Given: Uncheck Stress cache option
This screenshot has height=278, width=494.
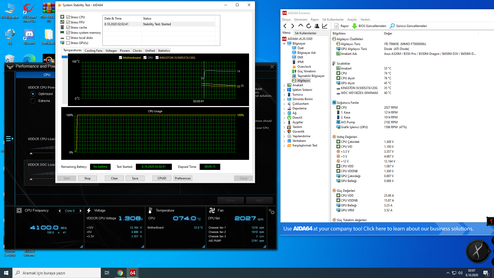Looking at the screenshot, I should [68, 28].
